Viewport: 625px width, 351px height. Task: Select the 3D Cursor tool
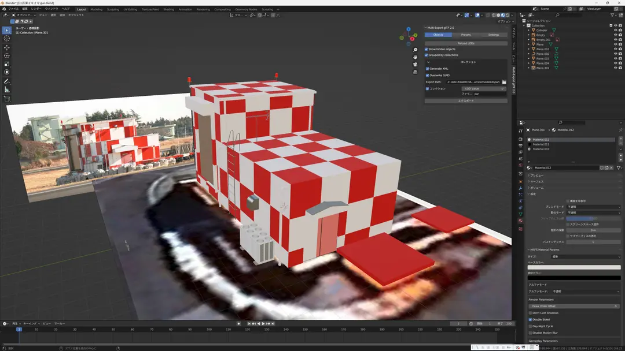click(x=7, y=39)
